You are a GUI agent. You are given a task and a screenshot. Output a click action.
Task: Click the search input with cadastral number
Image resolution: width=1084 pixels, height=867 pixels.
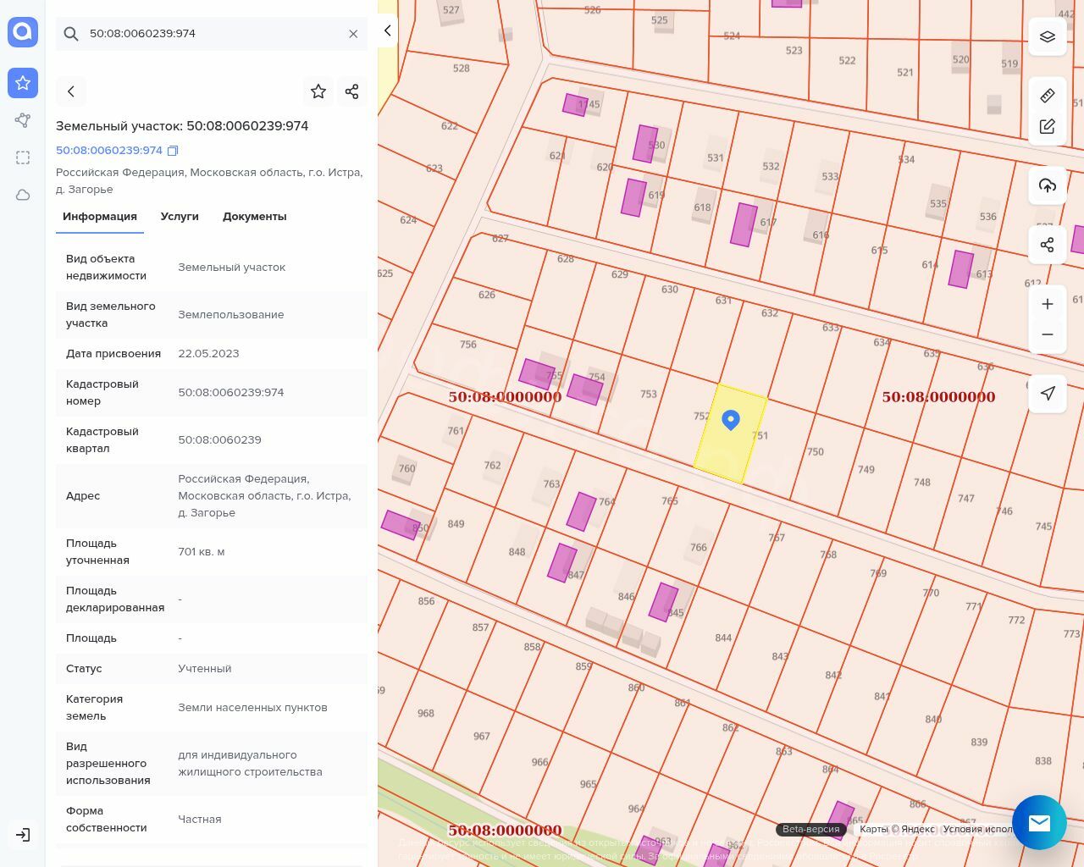[212, 34]
